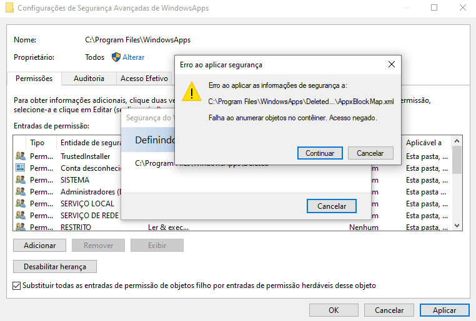Click the user icon of the TrustedInstaller row

coord(21,156)
